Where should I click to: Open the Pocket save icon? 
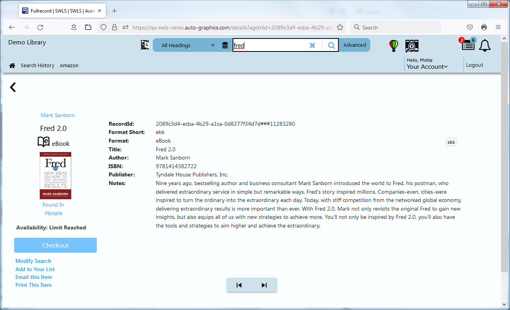click(x=470, y=27)
